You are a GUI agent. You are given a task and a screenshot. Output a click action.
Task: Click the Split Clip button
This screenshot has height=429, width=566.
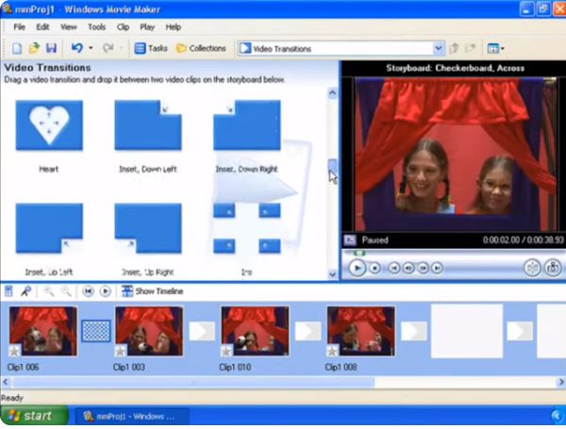point(532,268)
